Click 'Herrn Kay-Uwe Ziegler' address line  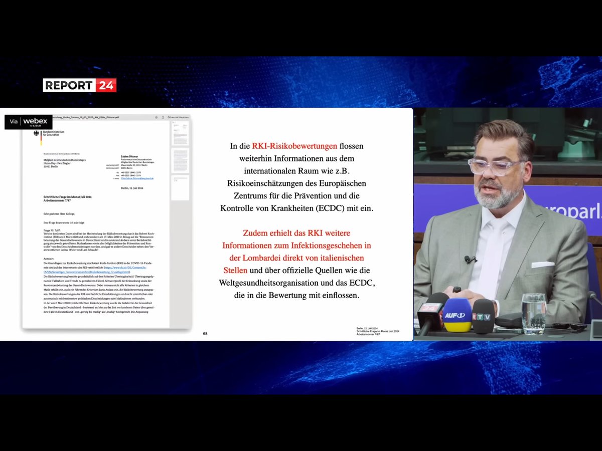(57, 163)
